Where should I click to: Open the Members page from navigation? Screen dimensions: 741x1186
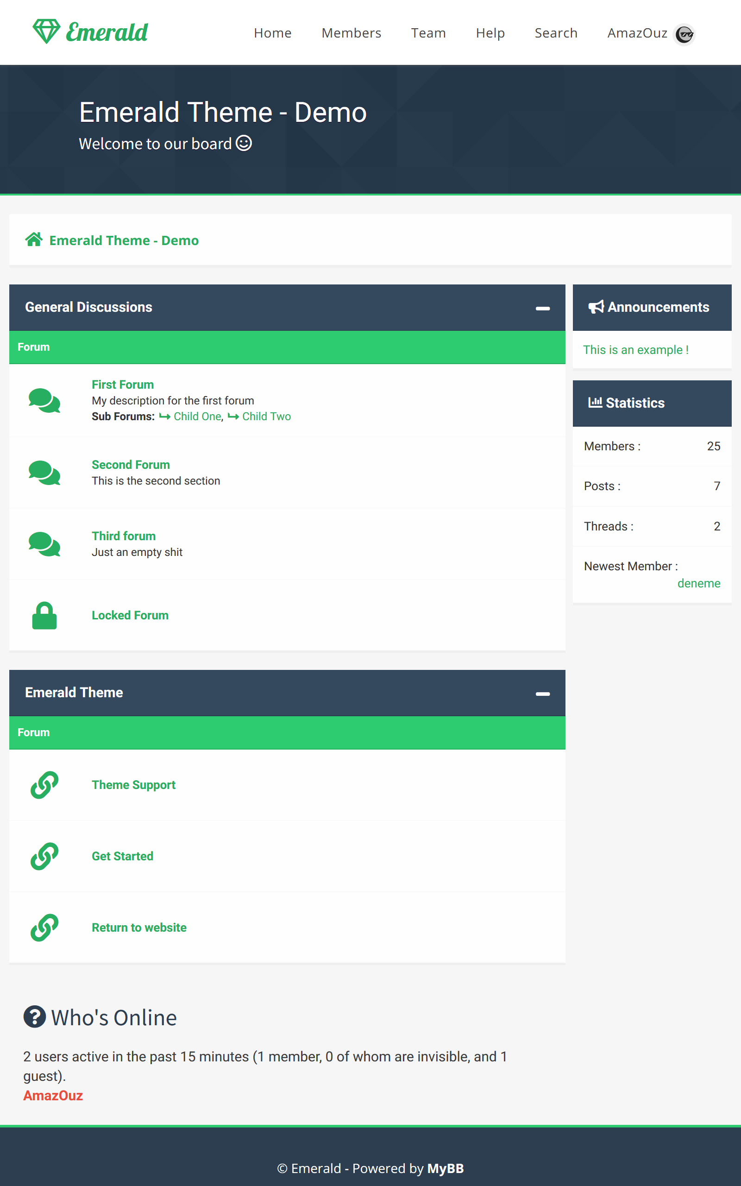351,33
